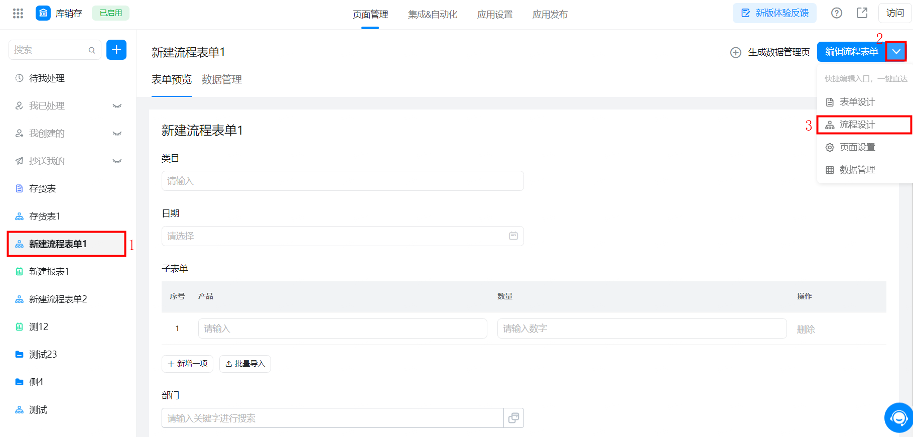This screenshot has height=437, width=913.
Task: Choose 流程设计 from dropdown menu
Action: coord(864,125)
